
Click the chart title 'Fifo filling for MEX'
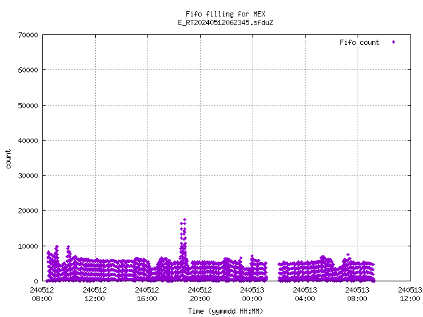point(225,14)
